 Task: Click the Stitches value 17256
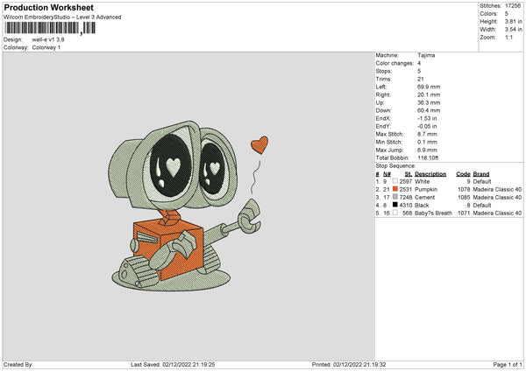pyautogui.click(x=513, y=6)
